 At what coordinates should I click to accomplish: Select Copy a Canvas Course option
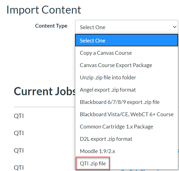[x=106, y=53]
